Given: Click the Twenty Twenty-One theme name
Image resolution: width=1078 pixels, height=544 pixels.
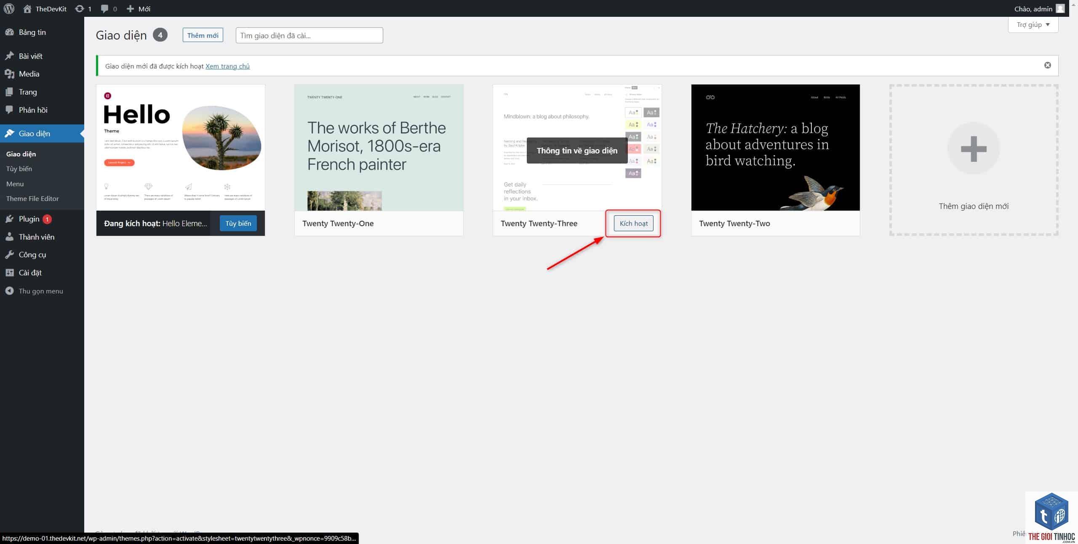Looking at the screenshot, I should pyautogui.click(x=338, y=223).
